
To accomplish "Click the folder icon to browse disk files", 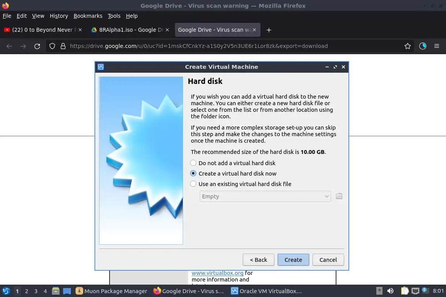I will point(339,196).
